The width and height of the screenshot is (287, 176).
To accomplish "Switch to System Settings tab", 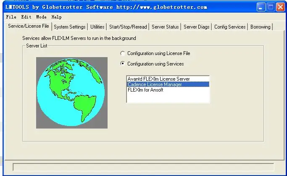I will point(70,27).
